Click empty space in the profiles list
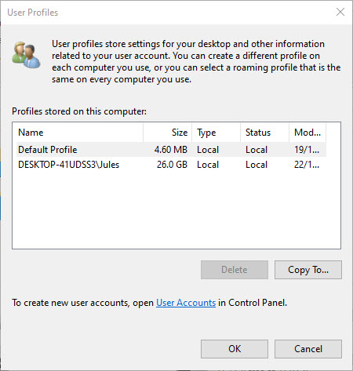 tap(176, 209)
